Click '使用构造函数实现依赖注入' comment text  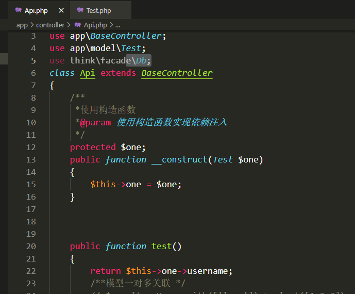(172, 122)
